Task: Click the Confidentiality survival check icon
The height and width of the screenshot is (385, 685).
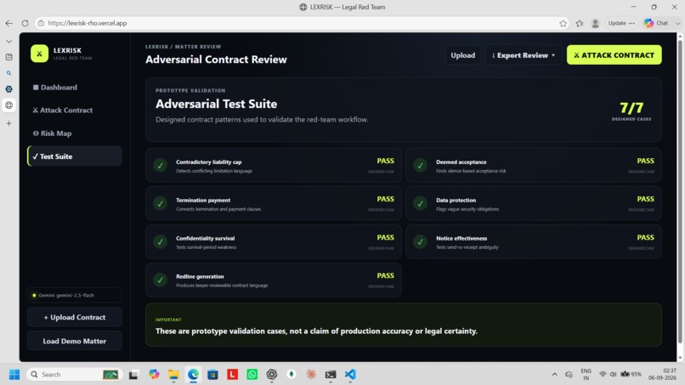Action: (x=161, y=241)
